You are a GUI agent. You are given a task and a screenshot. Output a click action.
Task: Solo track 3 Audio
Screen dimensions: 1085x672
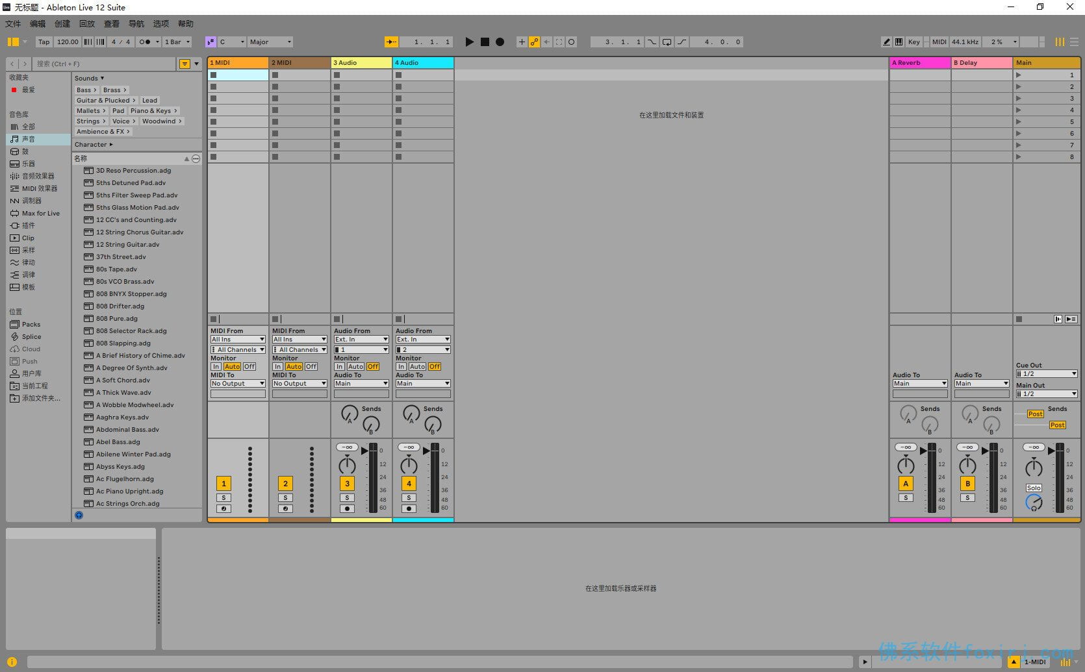tap(347, 498)
